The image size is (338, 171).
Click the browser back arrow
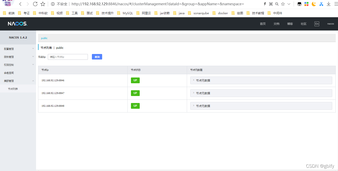coord(20,4)
